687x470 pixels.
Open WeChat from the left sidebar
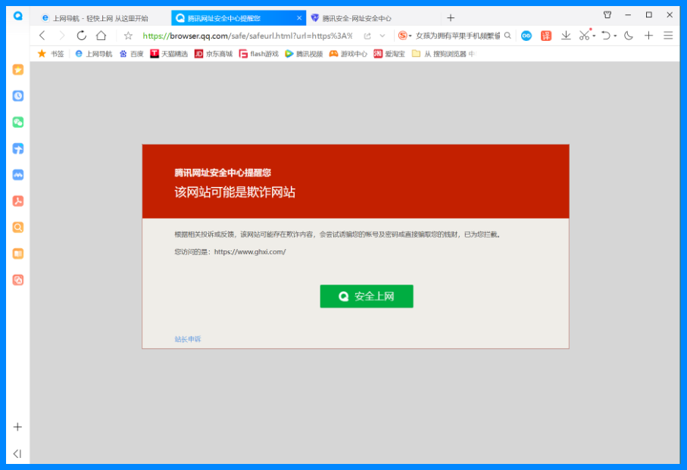[x=17, y=122]
